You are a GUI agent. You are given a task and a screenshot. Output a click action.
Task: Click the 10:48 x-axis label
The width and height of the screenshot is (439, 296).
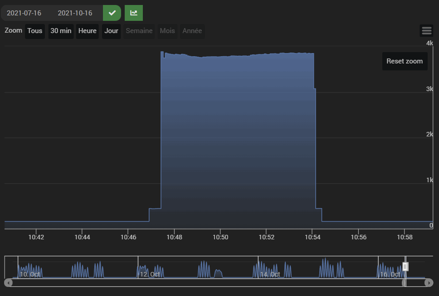point(174,237)
